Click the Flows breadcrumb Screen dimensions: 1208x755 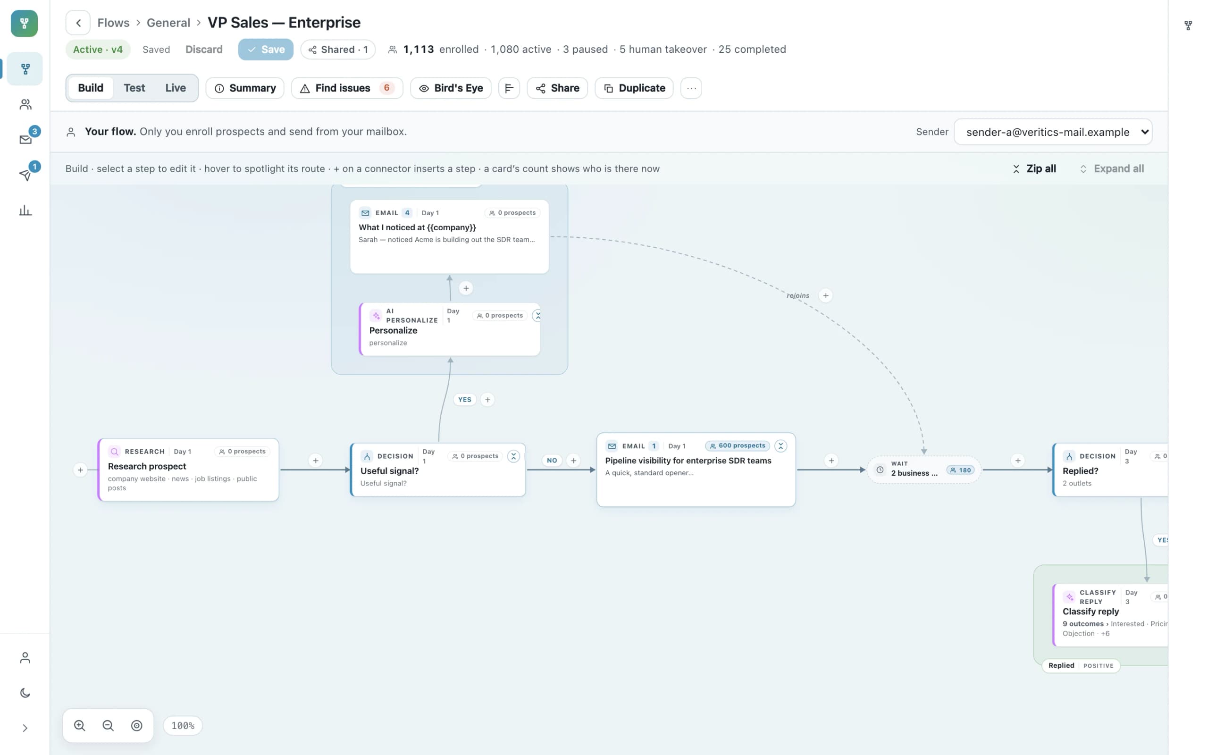coord(113,23)
